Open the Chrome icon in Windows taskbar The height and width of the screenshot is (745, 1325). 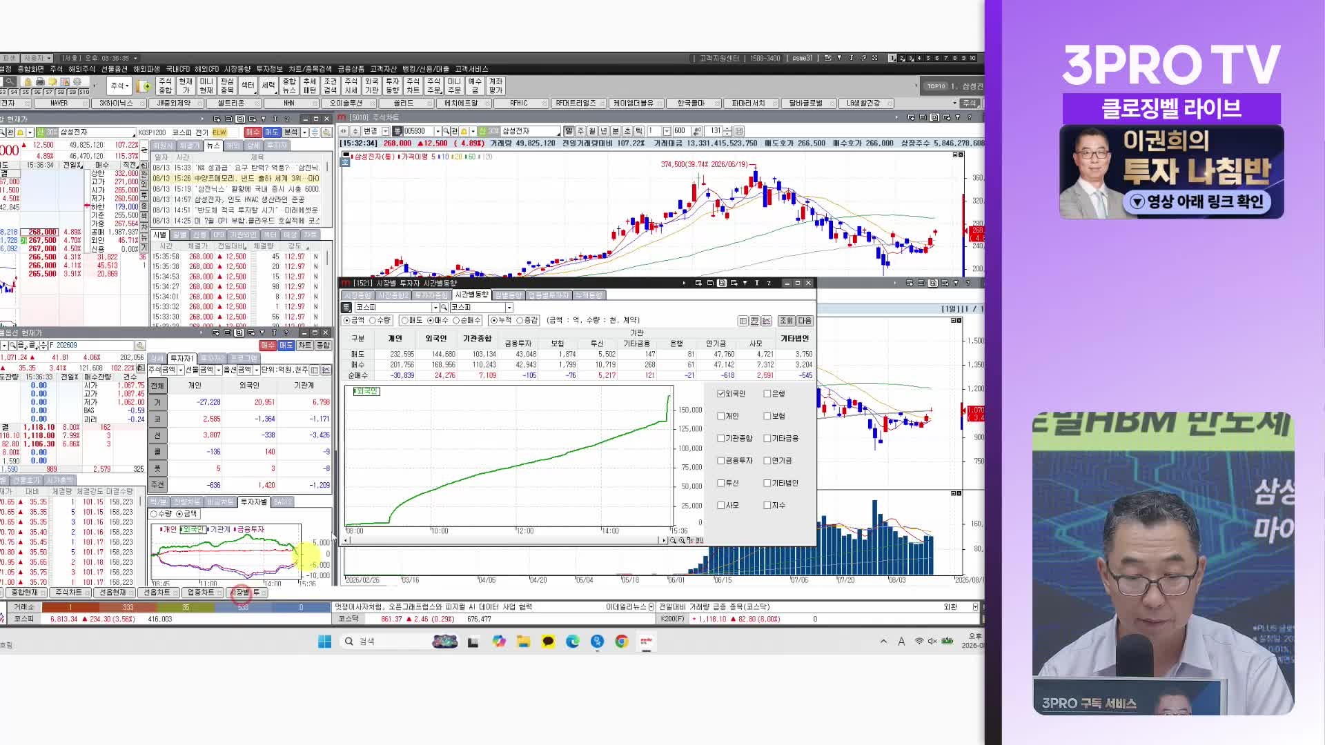coord(622,642)
